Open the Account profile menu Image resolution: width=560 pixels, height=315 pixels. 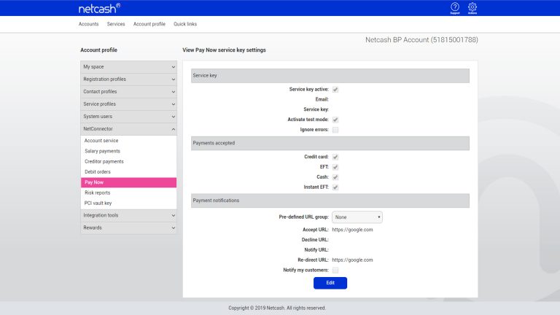pos(149,24)
